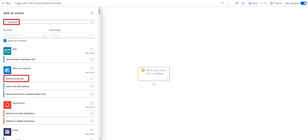Click the Save button
Screen dimensions: 308x140
click(253, 3)
